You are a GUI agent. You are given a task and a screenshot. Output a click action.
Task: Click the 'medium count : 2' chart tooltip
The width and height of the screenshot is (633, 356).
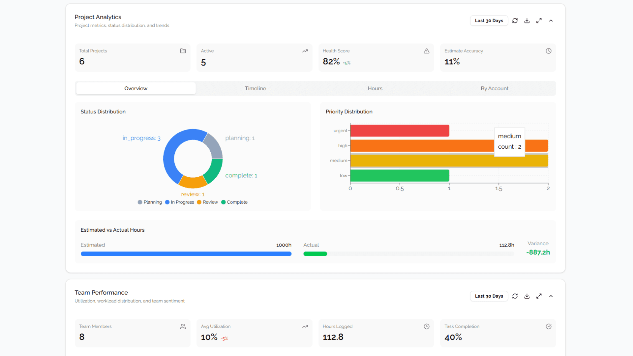point(509,142)
